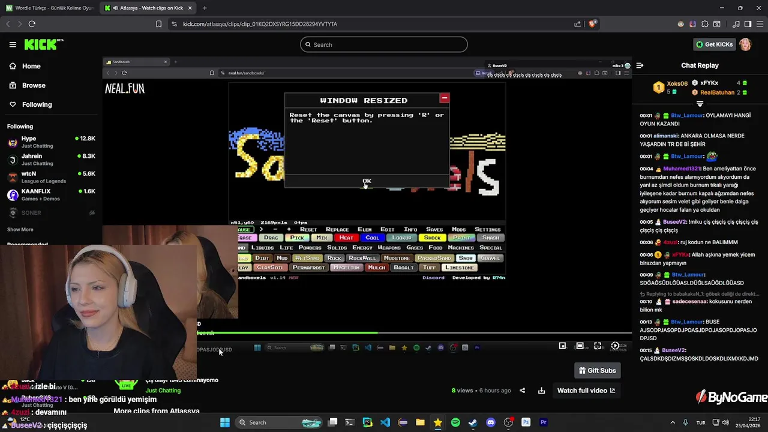Click Reset in the Sandboxels toolbar
The width and height of the screenshot is (768, 432).
(308, 229)
